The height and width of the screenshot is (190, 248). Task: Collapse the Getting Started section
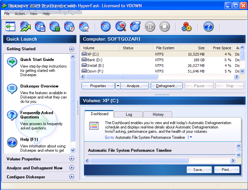pyautogui.click(x=72, y=49)
